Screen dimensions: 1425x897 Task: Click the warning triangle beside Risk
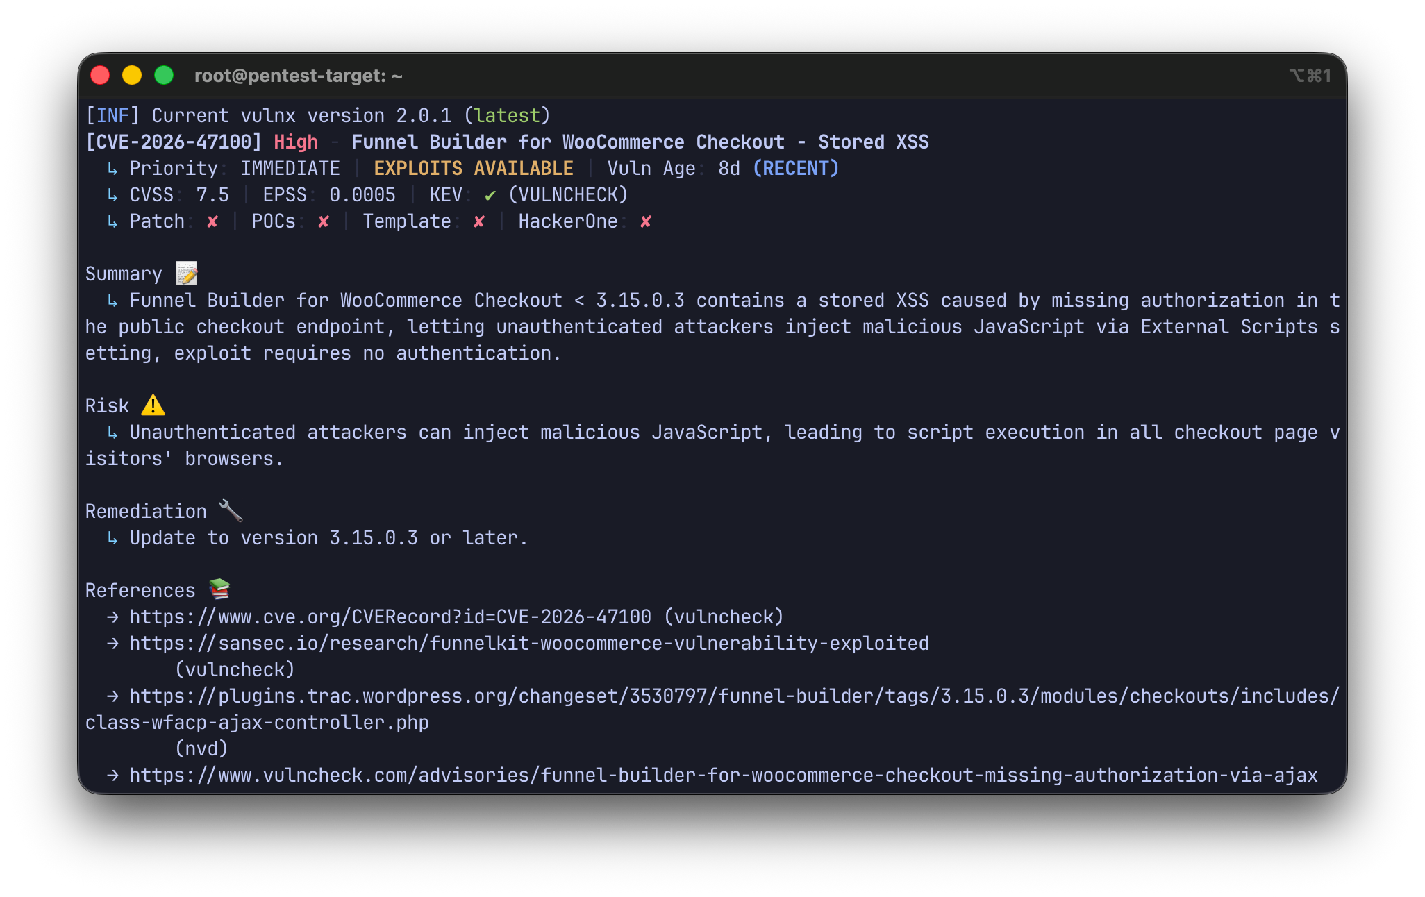153,405
